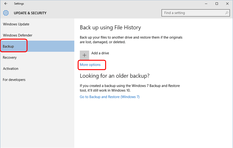The image size is (233, 148).
Task: Click the Add a drive label
Action: 100,53
